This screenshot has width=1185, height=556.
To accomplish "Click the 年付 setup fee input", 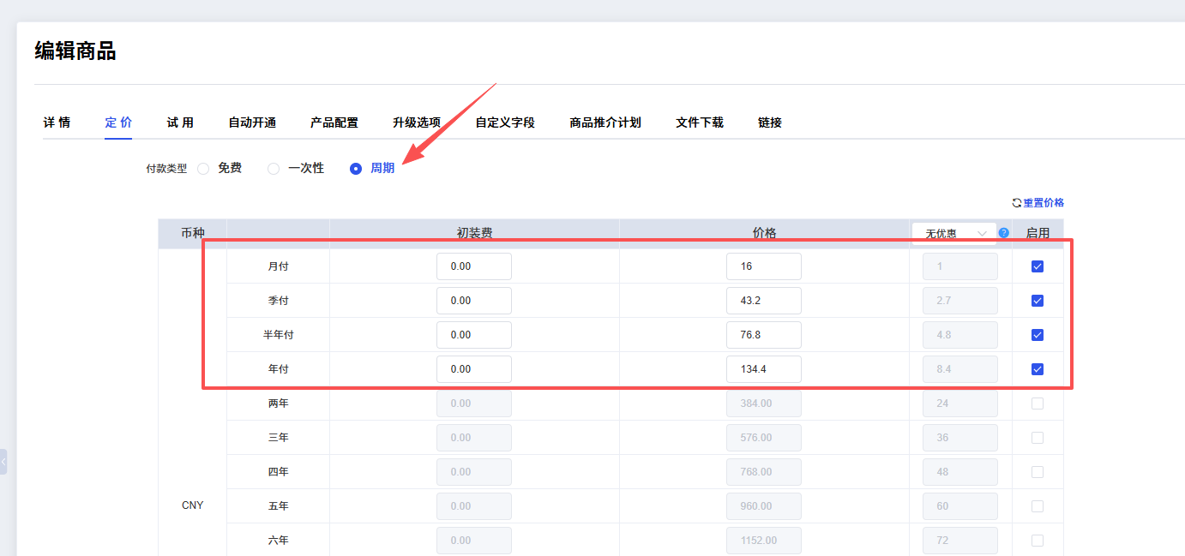I will (474, 369).
